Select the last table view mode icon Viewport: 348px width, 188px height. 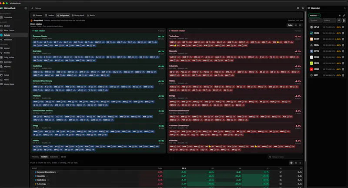[300, 163]
